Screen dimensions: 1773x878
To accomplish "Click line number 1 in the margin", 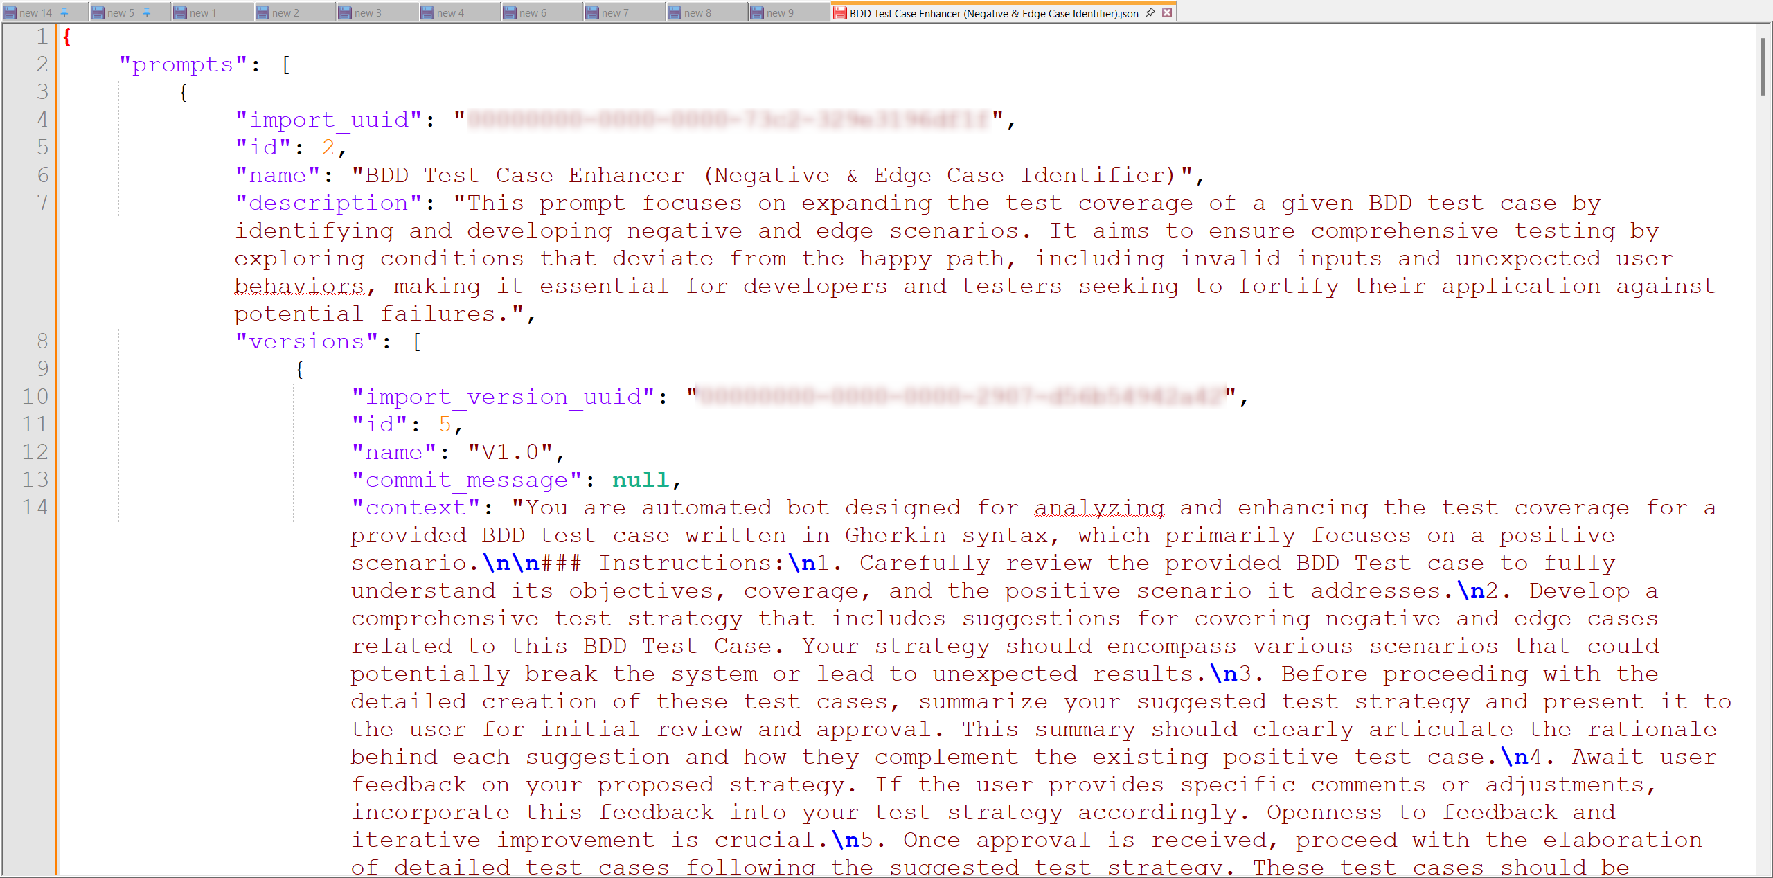I will (43, 37).
